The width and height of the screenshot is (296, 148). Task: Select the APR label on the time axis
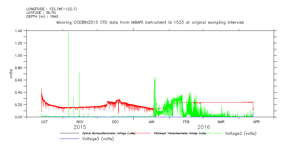tap(256, 122)
